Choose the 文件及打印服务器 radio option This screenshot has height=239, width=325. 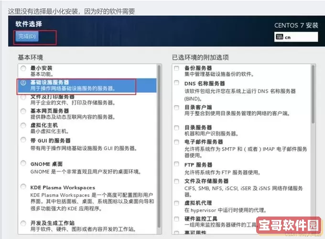[23, 97]
